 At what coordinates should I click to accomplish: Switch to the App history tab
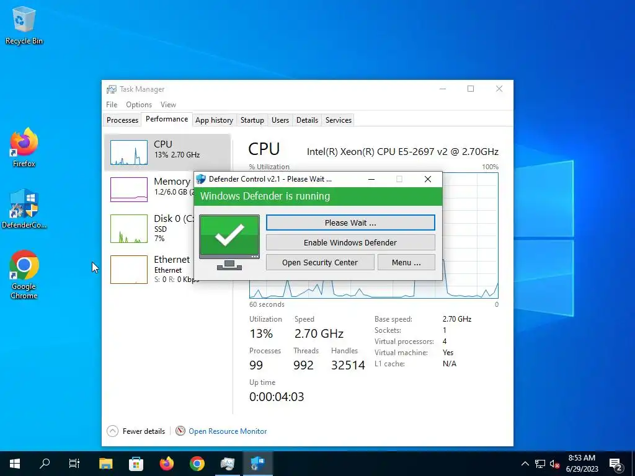(214, 120)
